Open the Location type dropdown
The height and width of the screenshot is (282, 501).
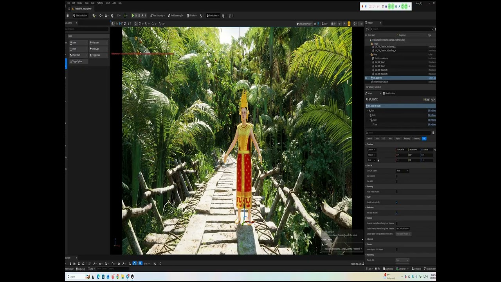pos(372,150)
